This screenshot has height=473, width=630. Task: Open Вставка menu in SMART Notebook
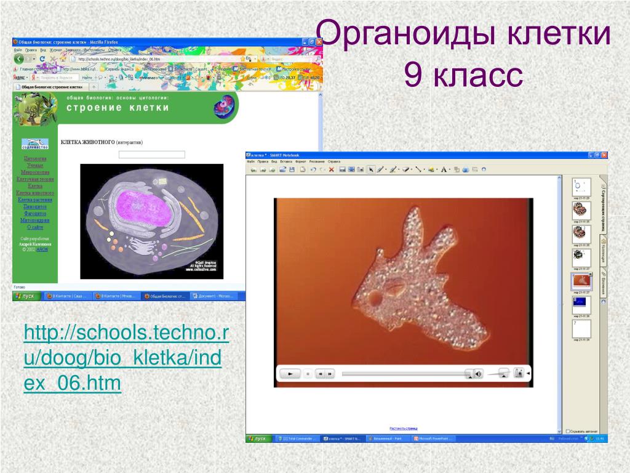285,161
